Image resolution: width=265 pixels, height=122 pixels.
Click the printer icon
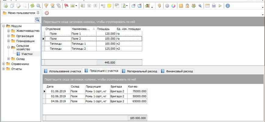click(x=214, y=6)
